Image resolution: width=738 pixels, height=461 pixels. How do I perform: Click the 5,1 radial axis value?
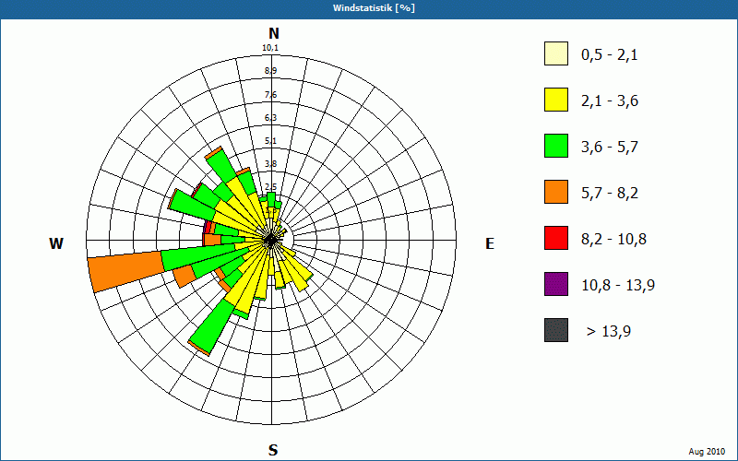pos(270,141)
